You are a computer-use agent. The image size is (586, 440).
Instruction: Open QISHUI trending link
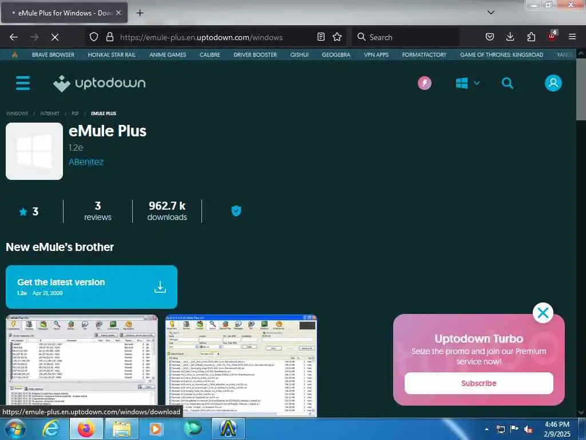(299, 54)
